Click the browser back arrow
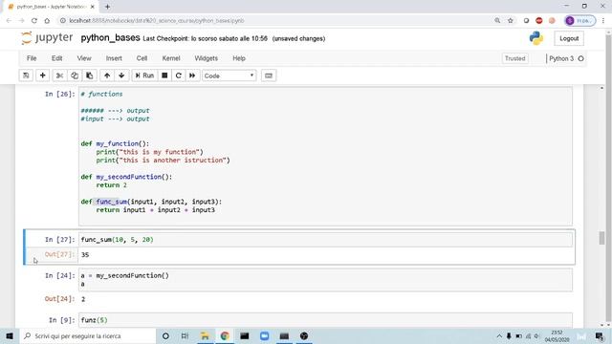612x344 pixels. (x=9, y=21)
